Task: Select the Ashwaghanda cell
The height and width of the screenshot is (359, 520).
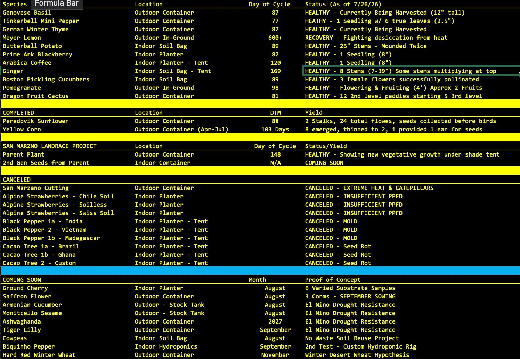Action: pos(22,321)
